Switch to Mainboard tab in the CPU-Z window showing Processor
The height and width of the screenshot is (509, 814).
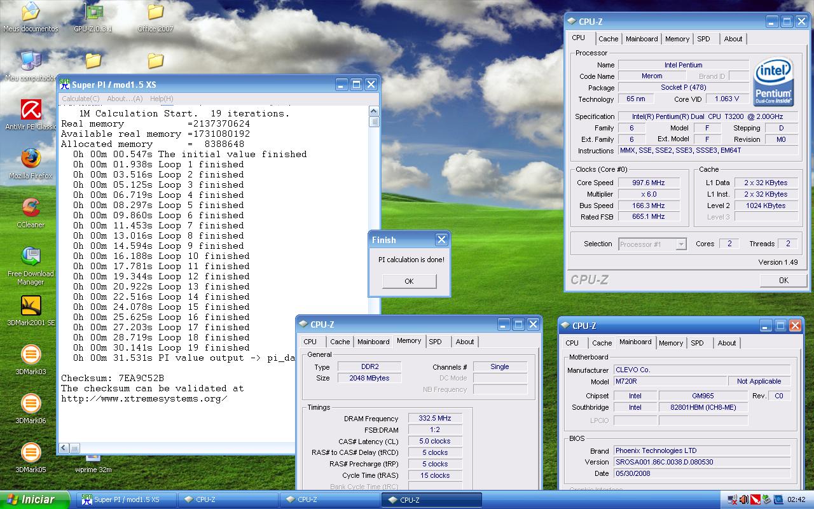[642, 39]
